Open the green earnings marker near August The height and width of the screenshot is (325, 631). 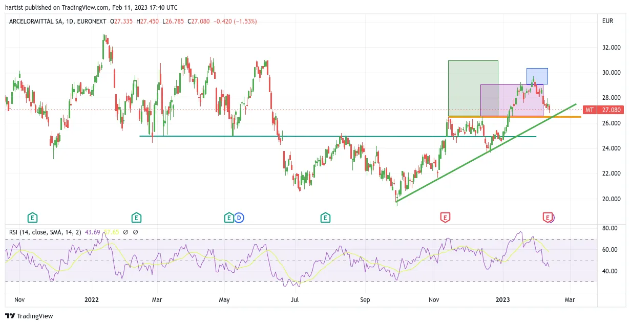coord(325,218)
